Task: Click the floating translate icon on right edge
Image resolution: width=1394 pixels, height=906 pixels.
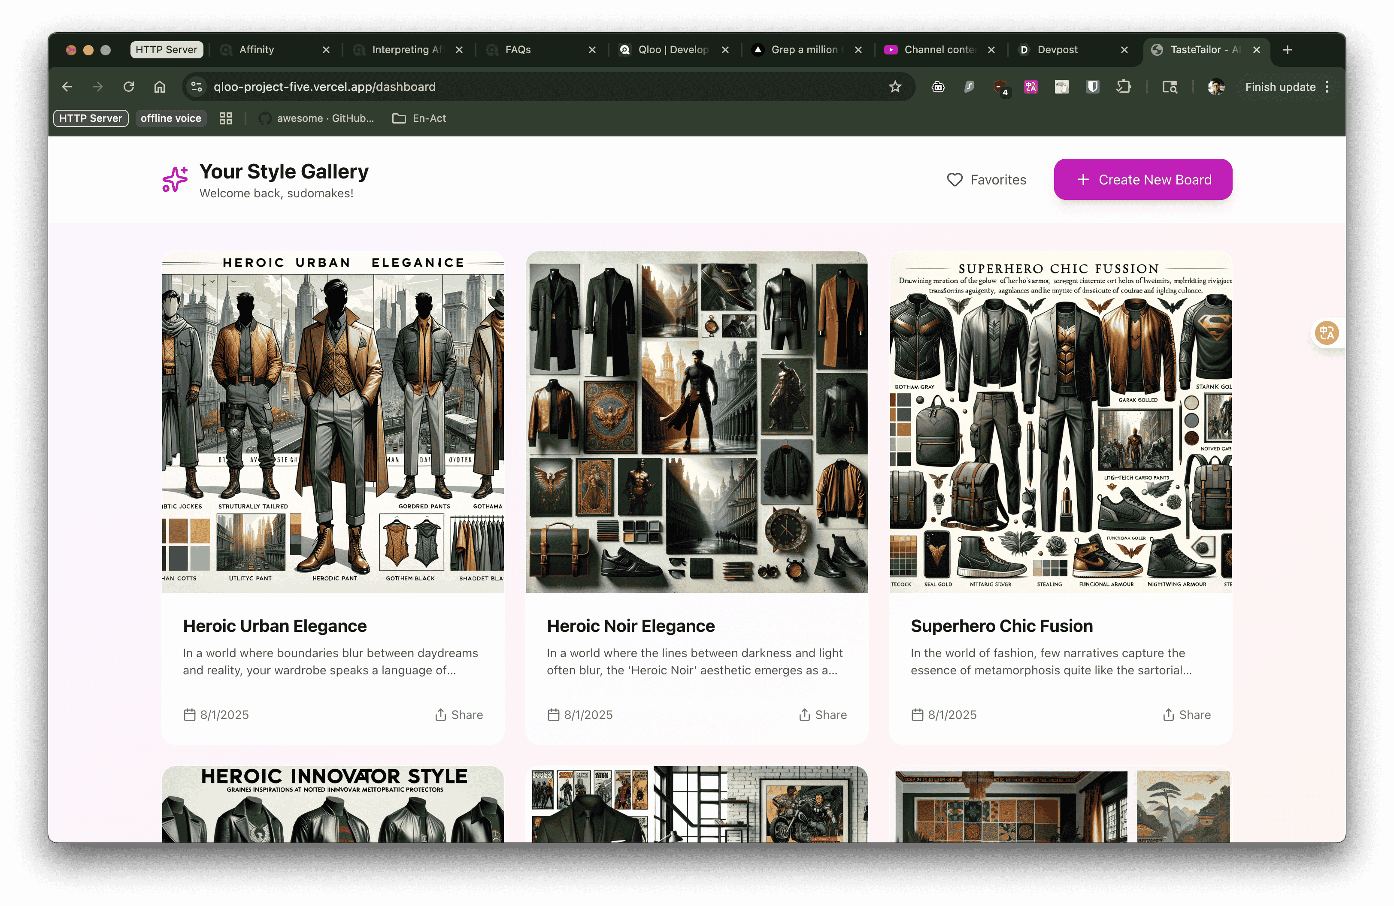Action: (x=1326, y=333)
